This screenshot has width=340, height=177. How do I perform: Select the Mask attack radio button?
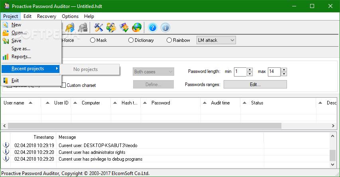(x=92, y=40)
